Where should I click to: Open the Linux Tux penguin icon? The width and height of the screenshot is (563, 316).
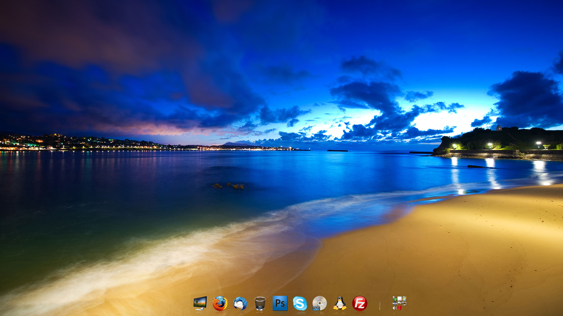340,303
